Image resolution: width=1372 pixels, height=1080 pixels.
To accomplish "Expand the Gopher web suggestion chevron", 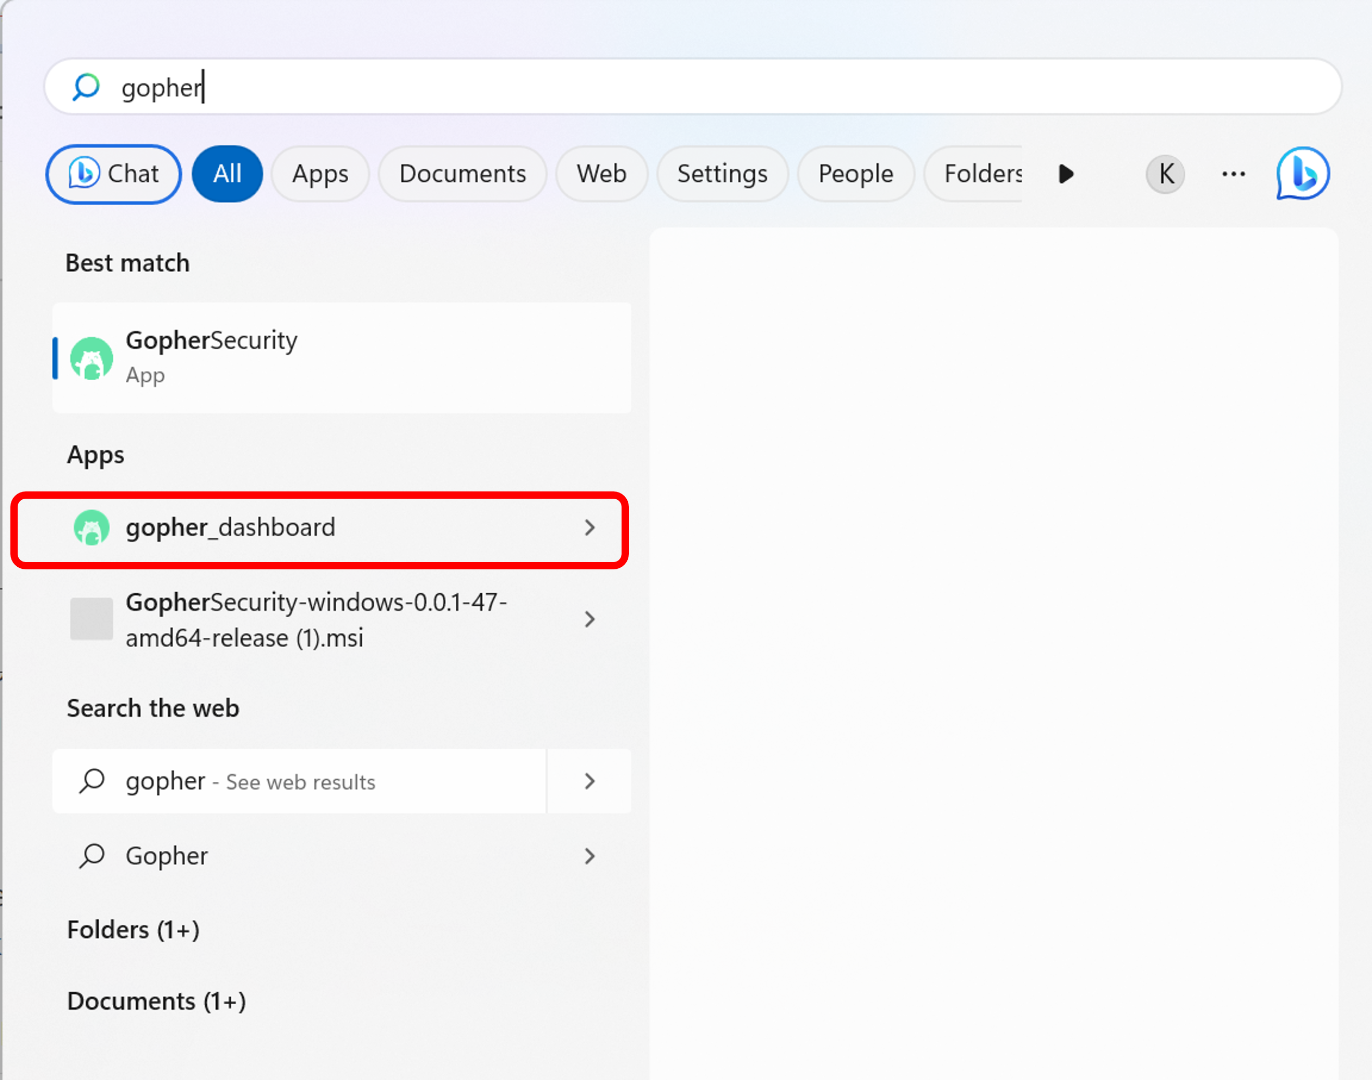I will click(589, 856).
